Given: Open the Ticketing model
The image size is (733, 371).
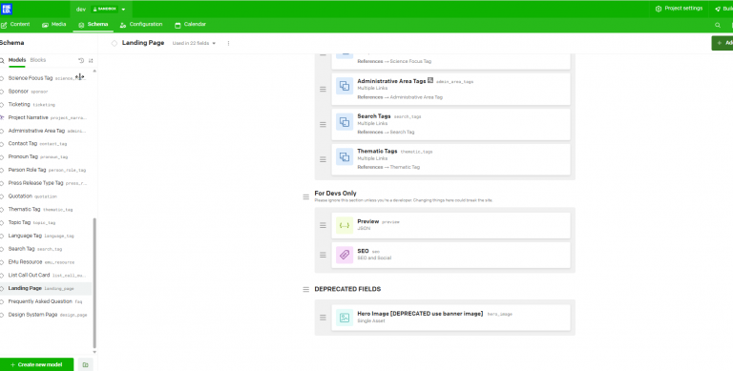Looking at the screenshot, I should pyautogui.click(x=46, y=104).
